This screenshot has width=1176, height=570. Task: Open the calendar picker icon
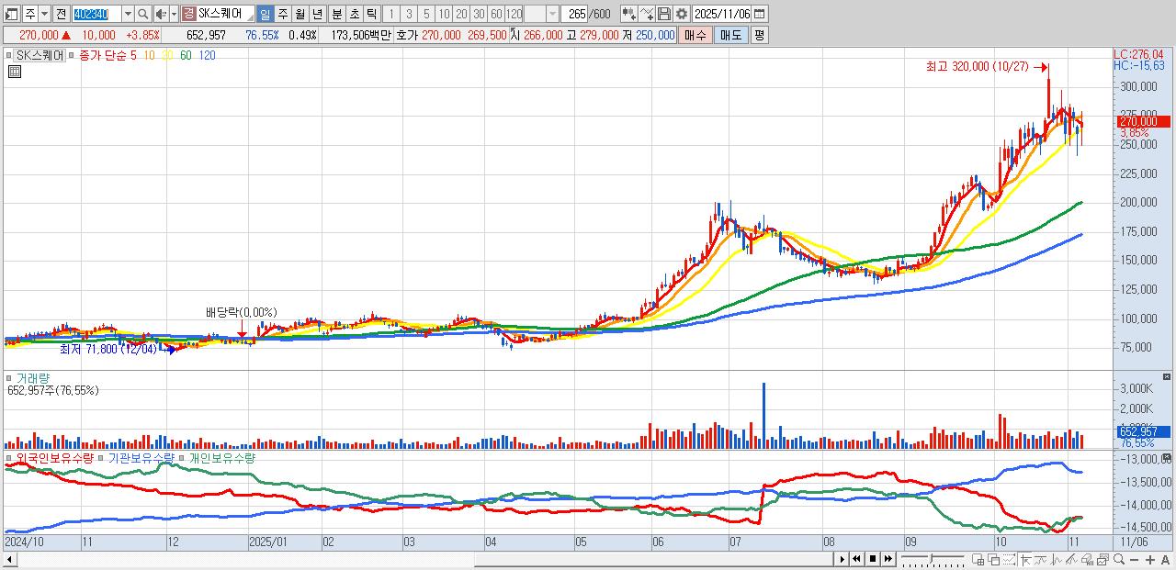click(x=759, y=14)
